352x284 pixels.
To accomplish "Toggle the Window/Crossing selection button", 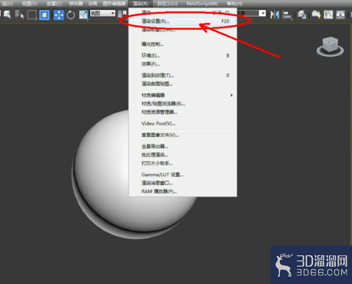I will 44,15.
